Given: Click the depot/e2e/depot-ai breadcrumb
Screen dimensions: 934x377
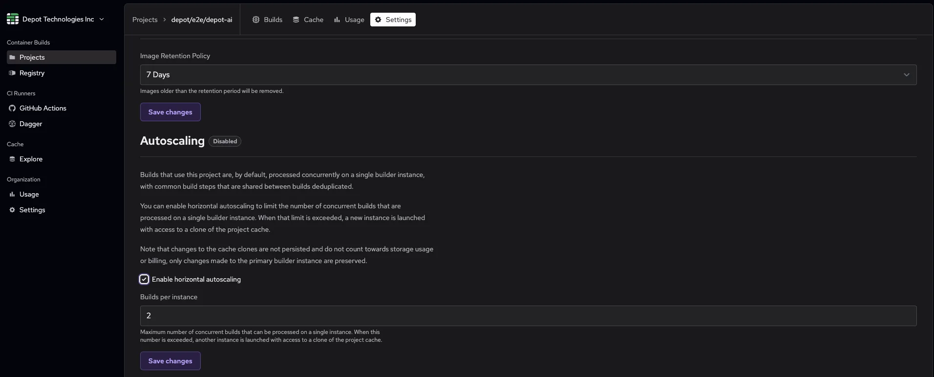Looking at the screenshot, I should pyautogui.click(x=201, y=20).
